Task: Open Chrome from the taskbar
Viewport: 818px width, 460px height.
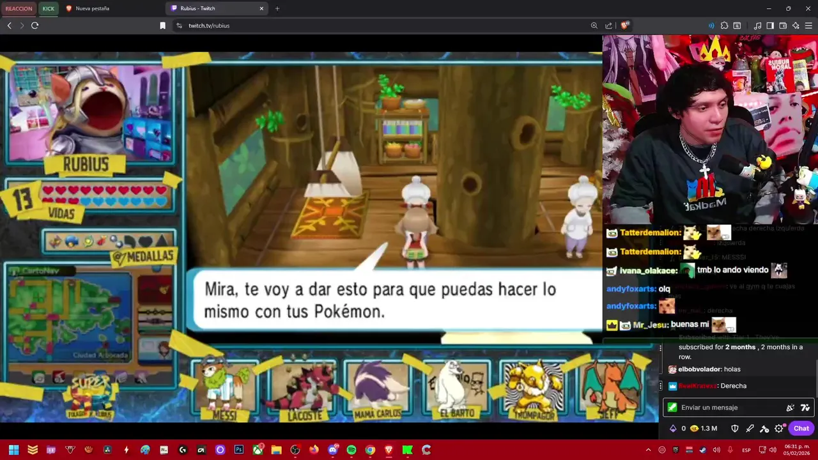Action: [x=370, y=450]
